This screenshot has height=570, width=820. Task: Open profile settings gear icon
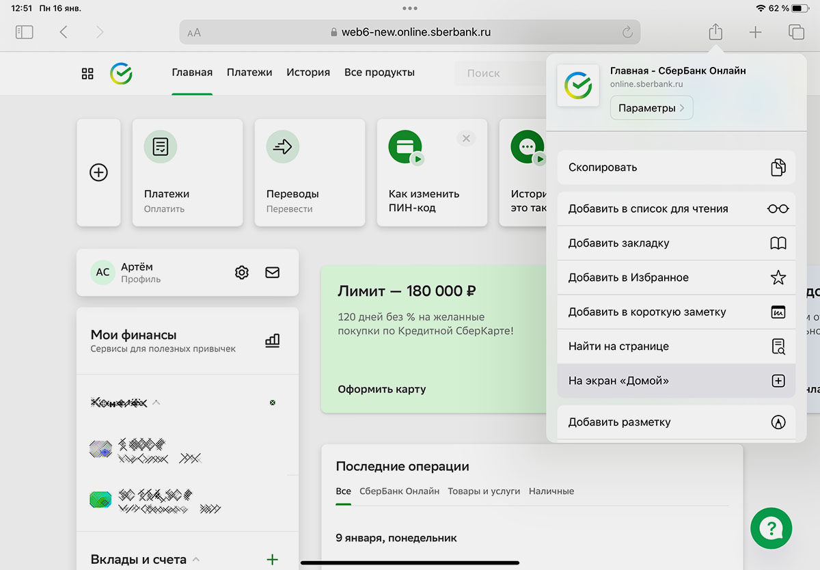pos(241,272)
